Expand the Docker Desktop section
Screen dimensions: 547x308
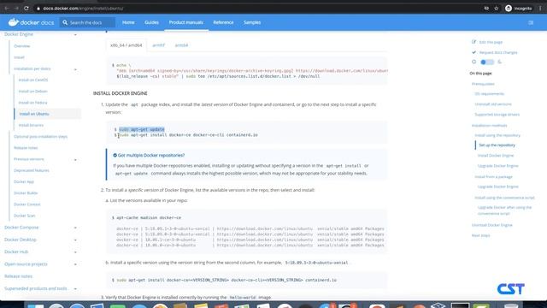[x=75, y=240]
